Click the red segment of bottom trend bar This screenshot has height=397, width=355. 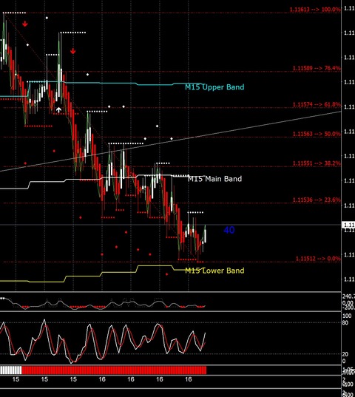coord(114,370)
